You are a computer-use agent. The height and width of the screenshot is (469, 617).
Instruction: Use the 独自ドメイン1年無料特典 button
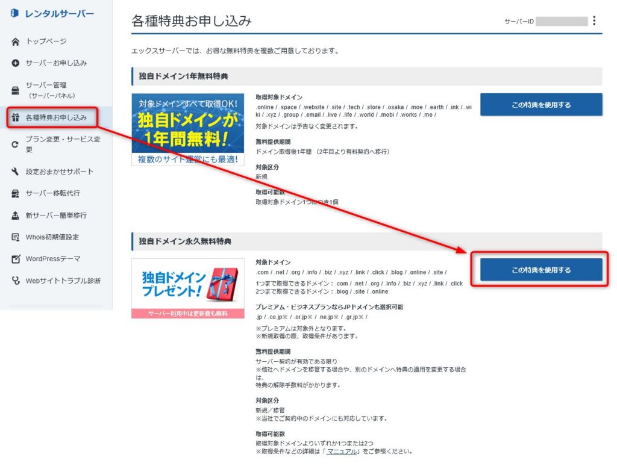pyautogui.click(x=540, y=105)
